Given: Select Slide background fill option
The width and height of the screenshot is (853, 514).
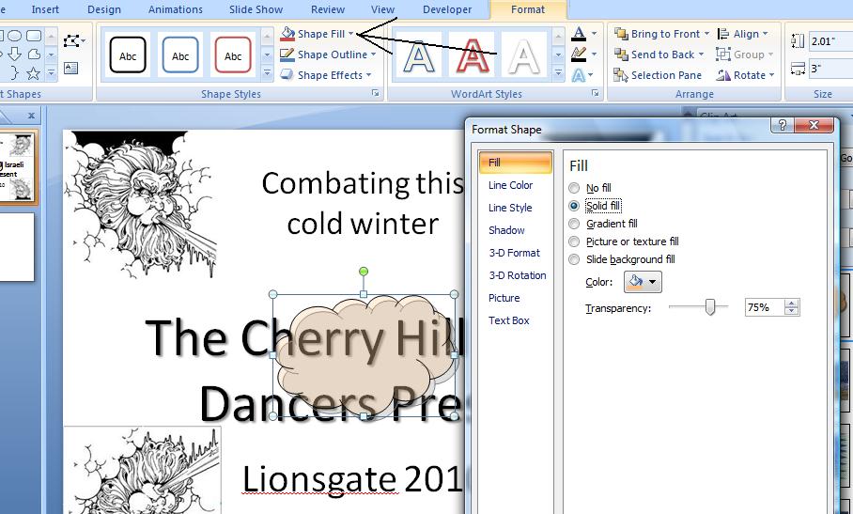Looking at the screenshot, I should [x=574, y=259].
